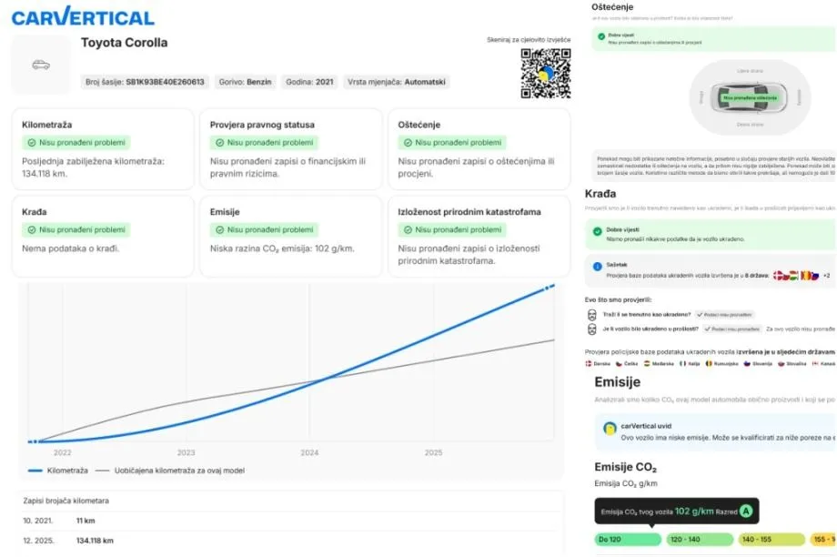Click green check icon in Oštećenje good-news banner
Screen dimensions: 837x557
601,36
